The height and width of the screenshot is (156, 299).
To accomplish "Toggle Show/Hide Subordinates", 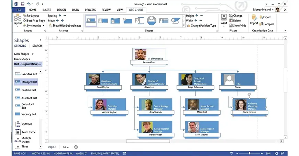I will [67, 26].
